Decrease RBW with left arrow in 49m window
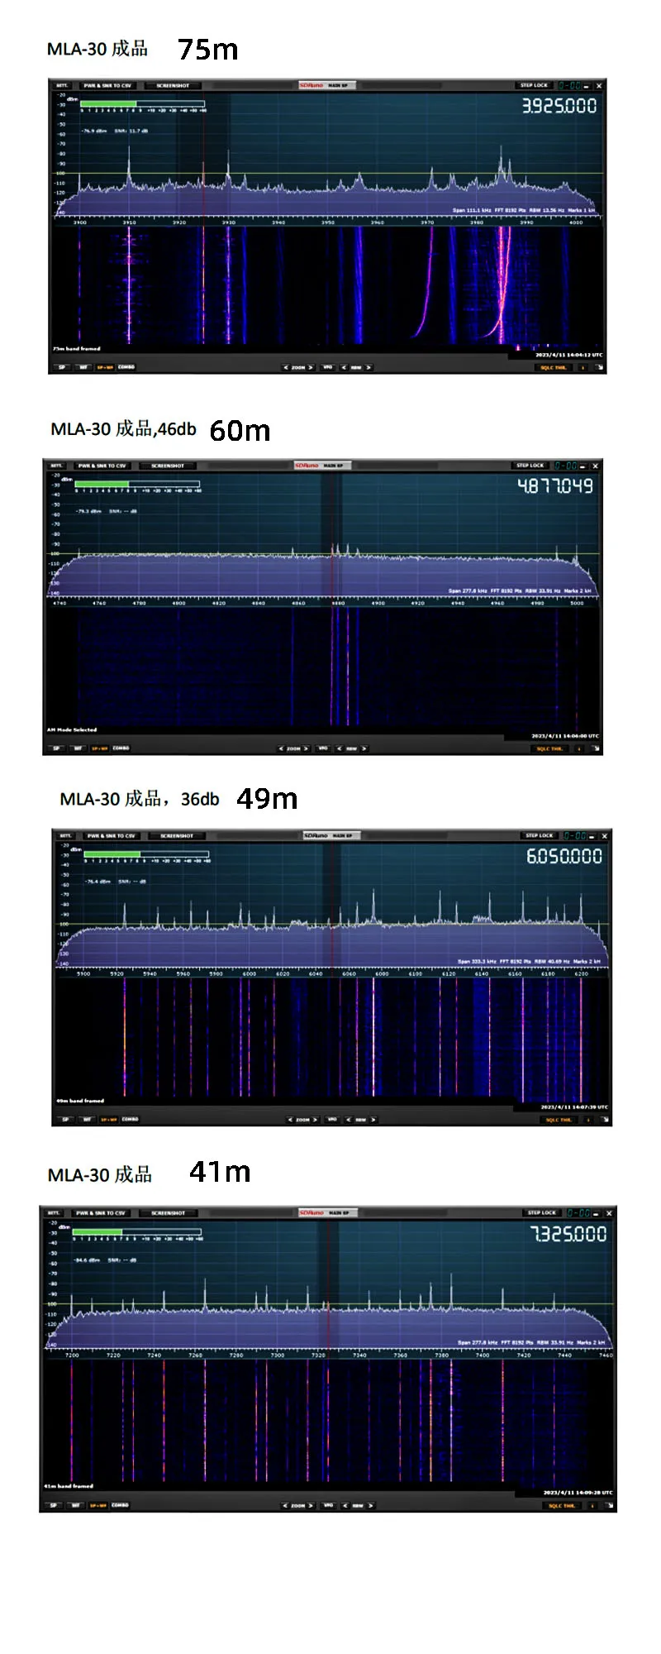 pos(349,1120)
